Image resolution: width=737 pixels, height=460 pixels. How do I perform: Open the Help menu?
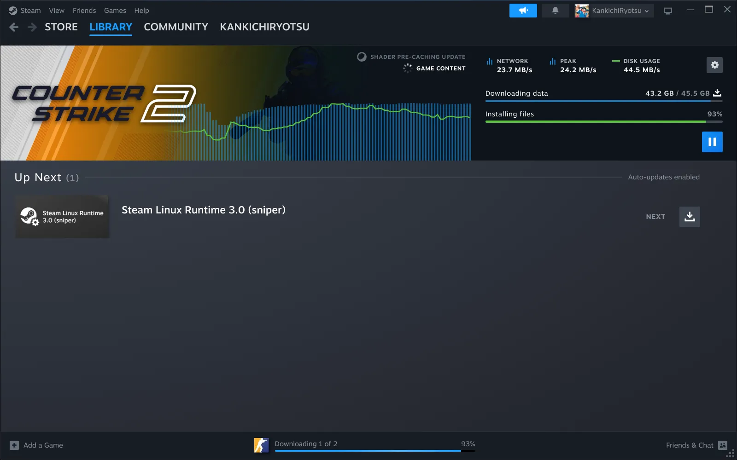pyautogui.click(x=141, y=11)
